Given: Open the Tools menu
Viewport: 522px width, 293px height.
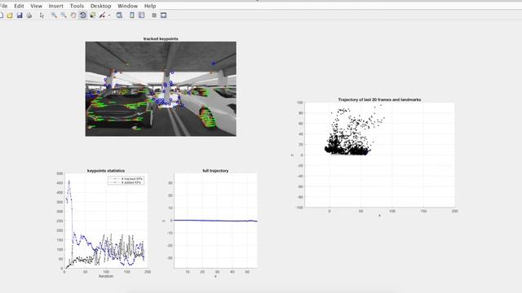Looking at the screenshot, I should click(x=77, y=6).
